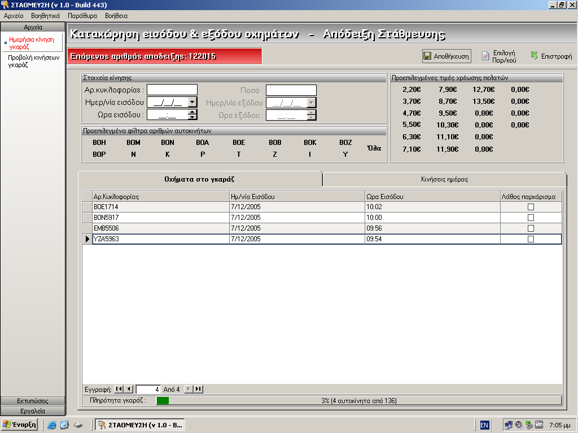Image resolution: width=578 pixels, height=433 pixels.
Task: Open the Βοήθεια menu
Action: [116, 16]
